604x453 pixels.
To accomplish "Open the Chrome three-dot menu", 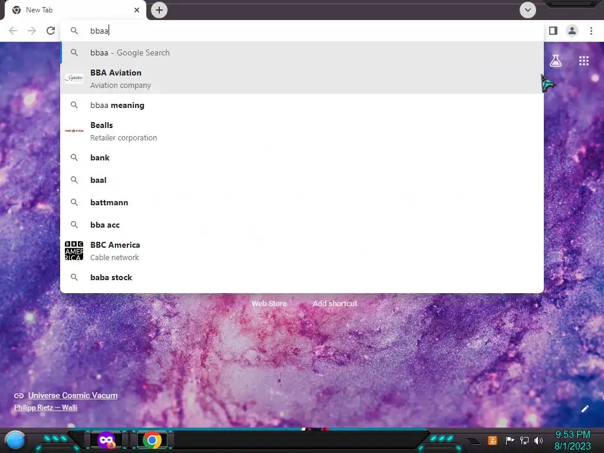I will [x=591, y=31].
